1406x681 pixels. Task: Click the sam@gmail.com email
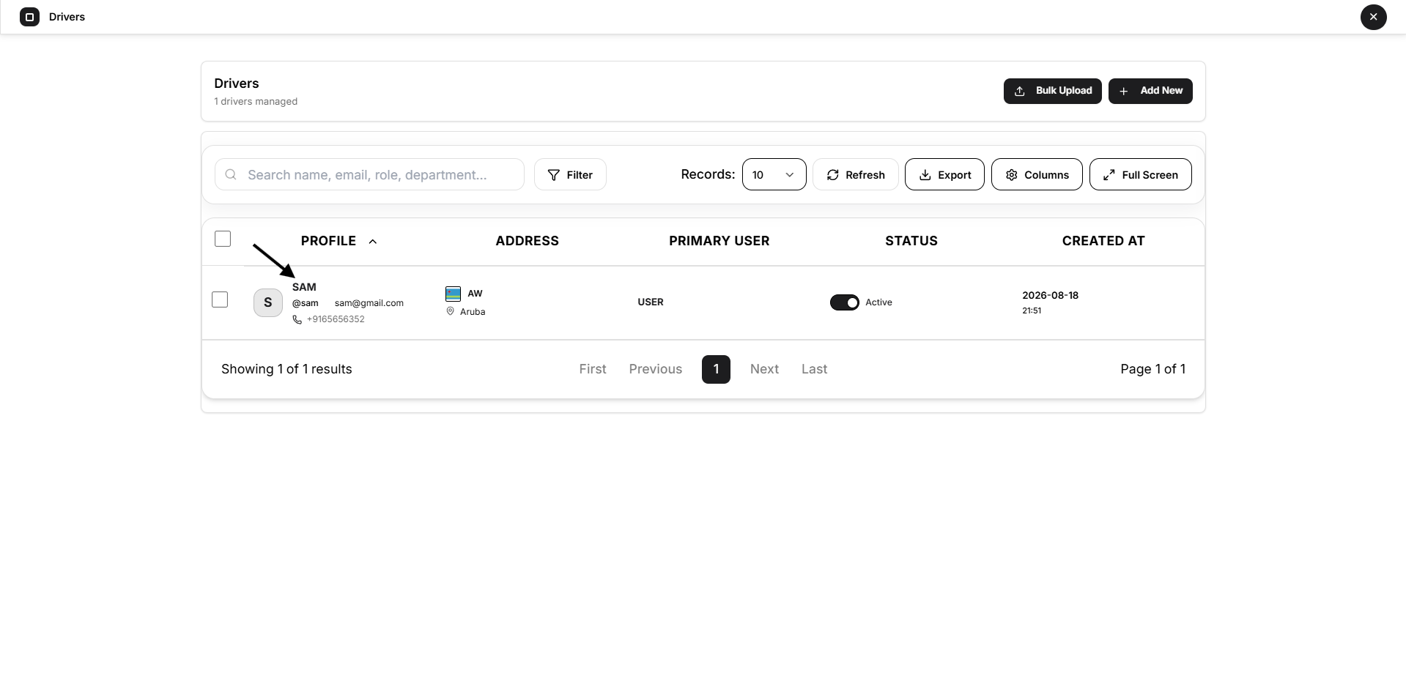(x=369, y=303)
